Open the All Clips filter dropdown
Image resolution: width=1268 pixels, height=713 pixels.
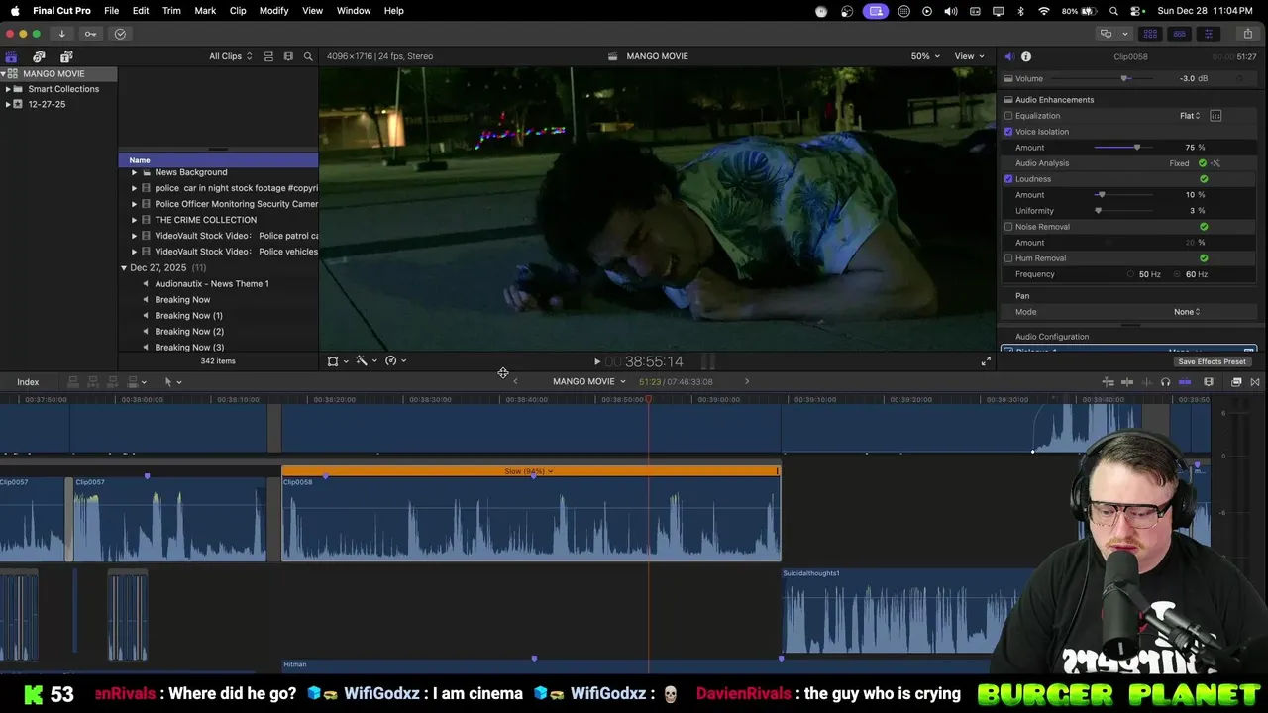click(230, 56)
